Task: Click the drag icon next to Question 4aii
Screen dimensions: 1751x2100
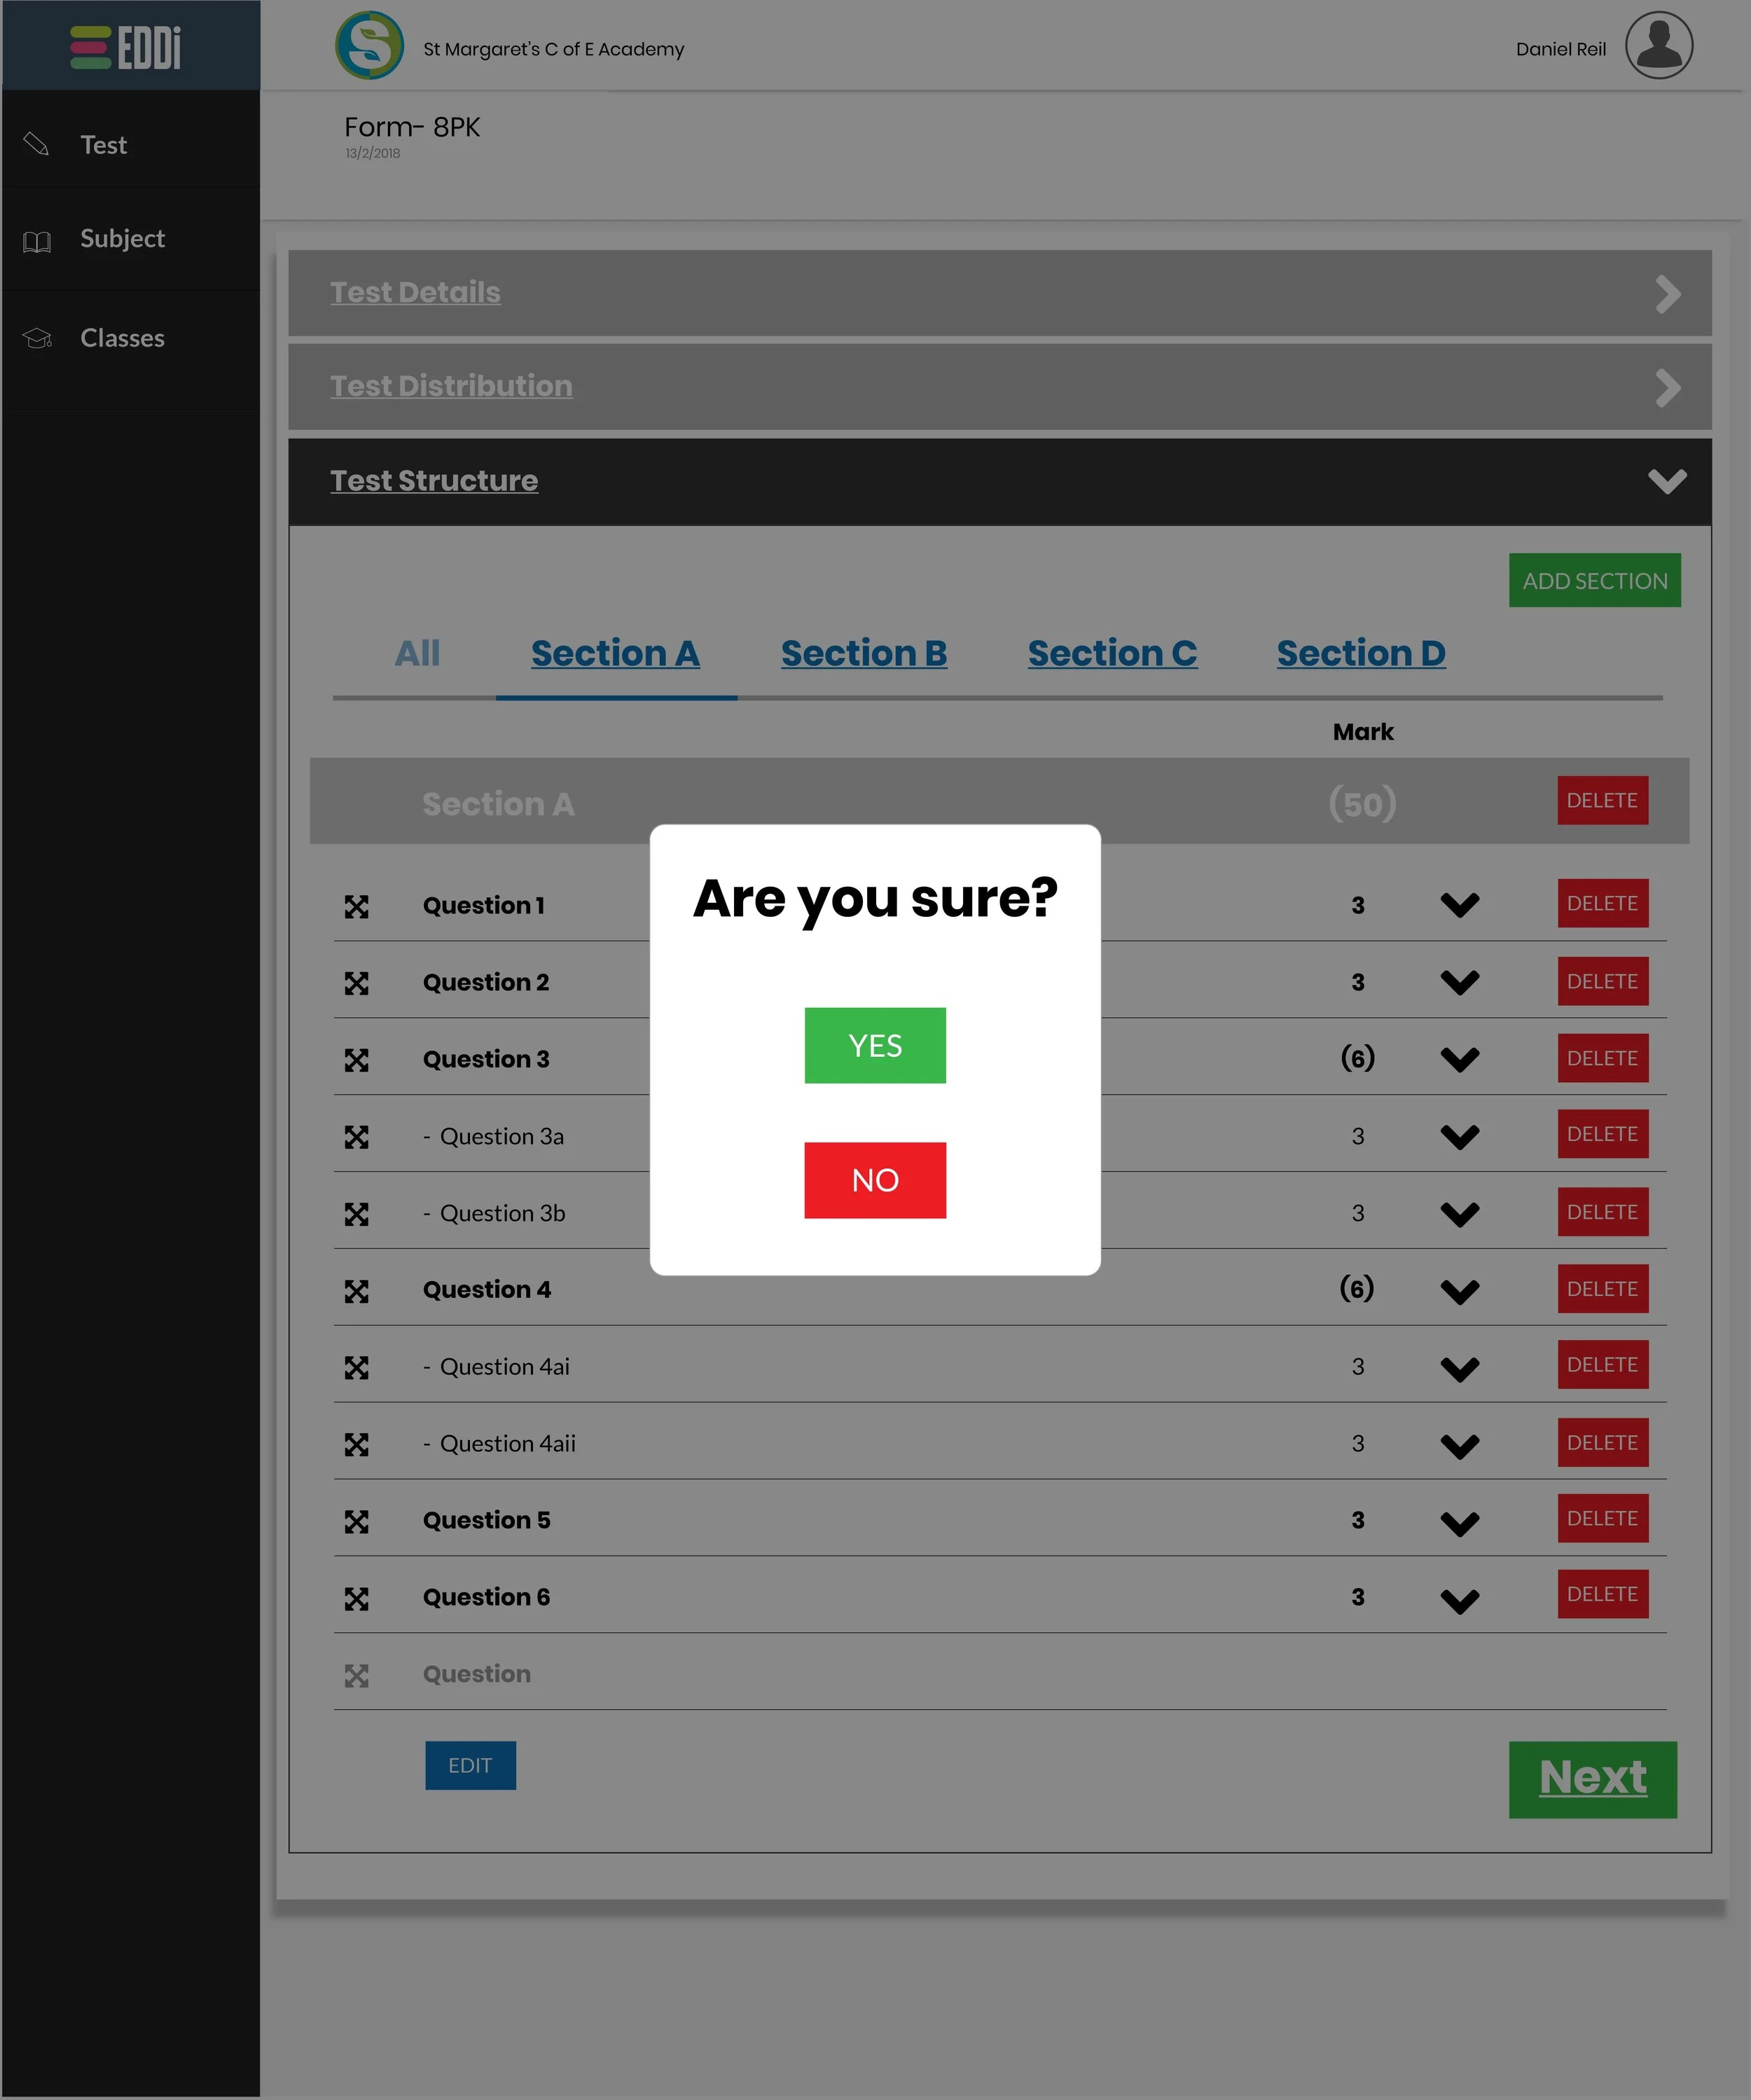Action: pos(356,1444)
